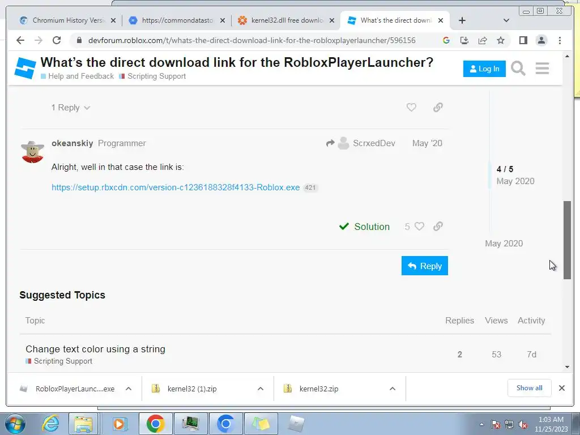Viewport: 580px width, 435px height.
Task: Go forward with the browser arrow
Action: point(38,40)
